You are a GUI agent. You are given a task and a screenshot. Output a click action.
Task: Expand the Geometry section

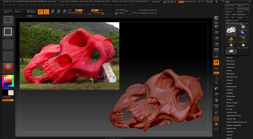tap(231, 61)
